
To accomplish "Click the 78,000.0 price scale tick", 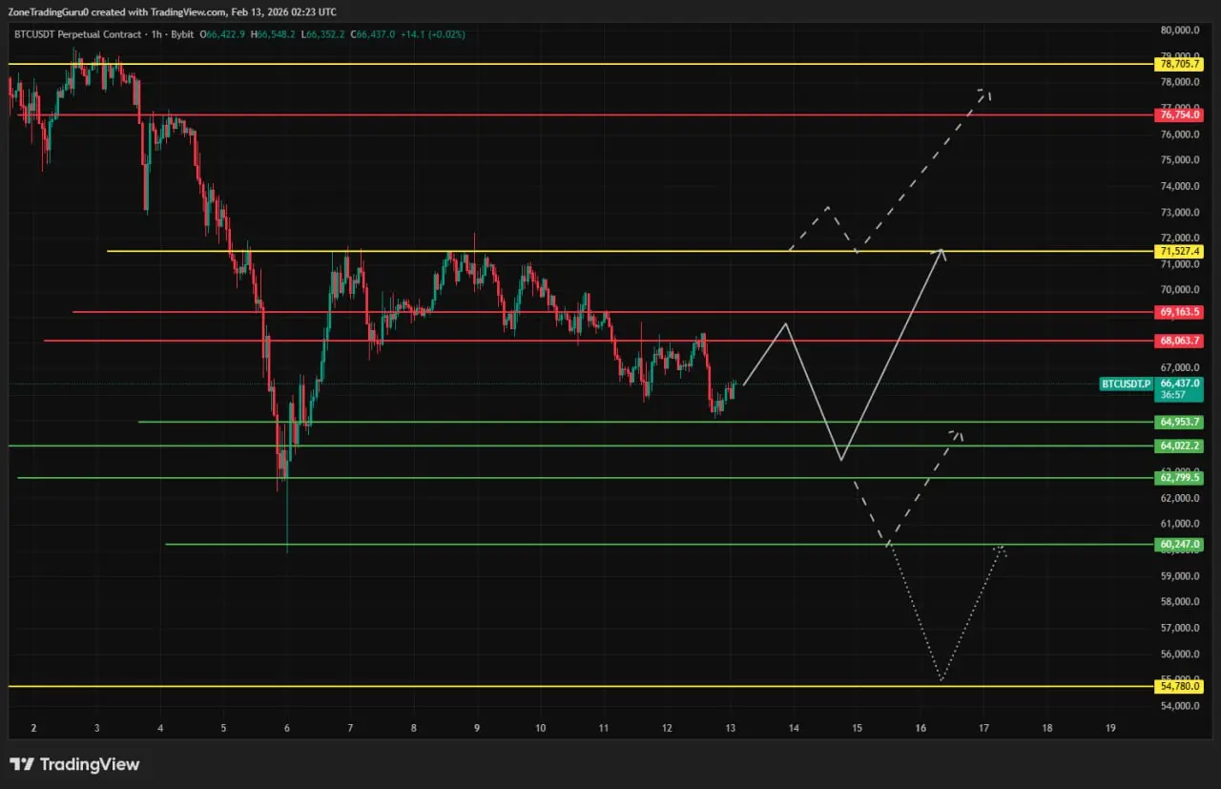I will tap(1179, 82).
